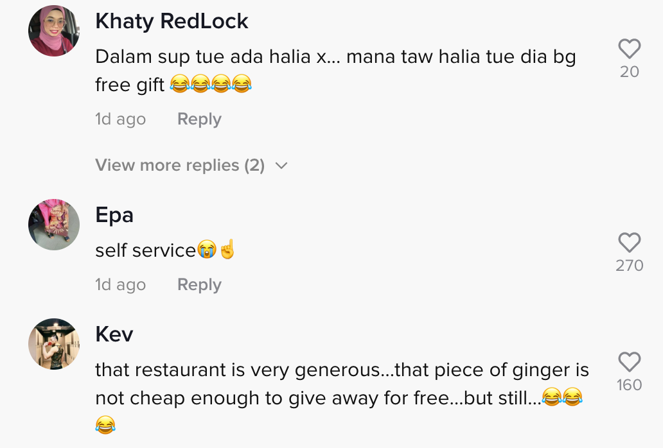663x448 pixels.
Task: Click the Kev username
Action: [x=114, y=334]
